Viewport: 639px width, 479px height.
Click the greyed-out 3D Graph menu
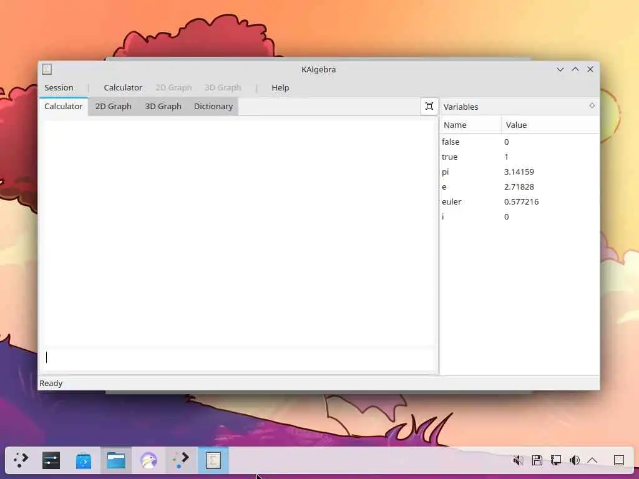click(x=223, y=87)
